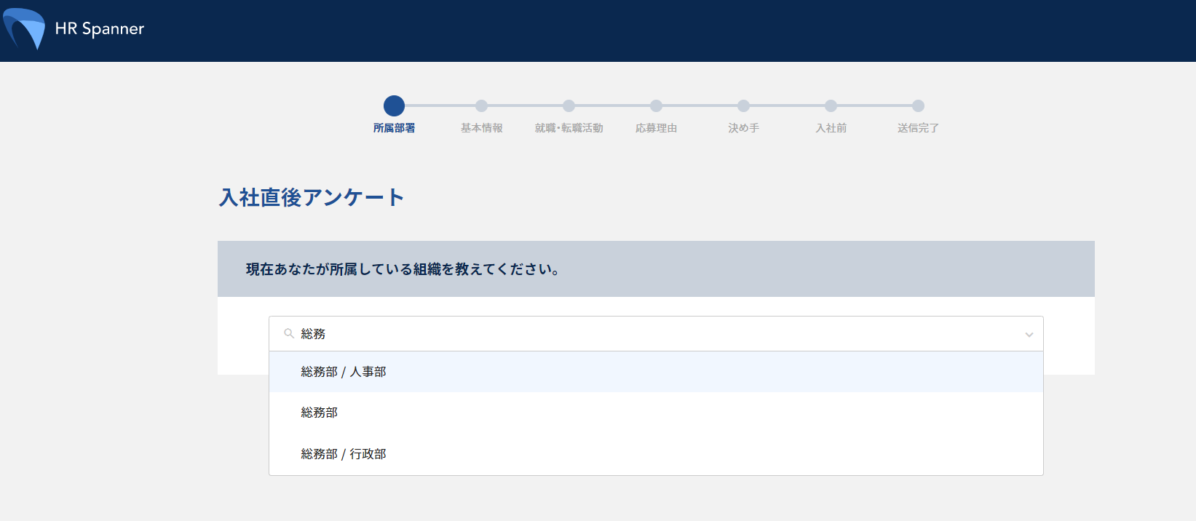Click the HR Spanner brand name text

[100, 29]
